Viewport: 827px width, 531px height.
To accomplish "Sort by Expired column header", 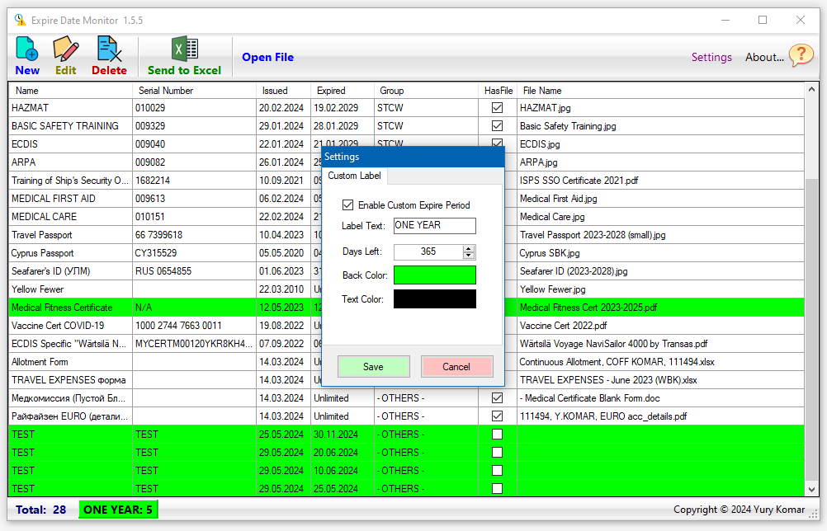I will coord(343,91).
